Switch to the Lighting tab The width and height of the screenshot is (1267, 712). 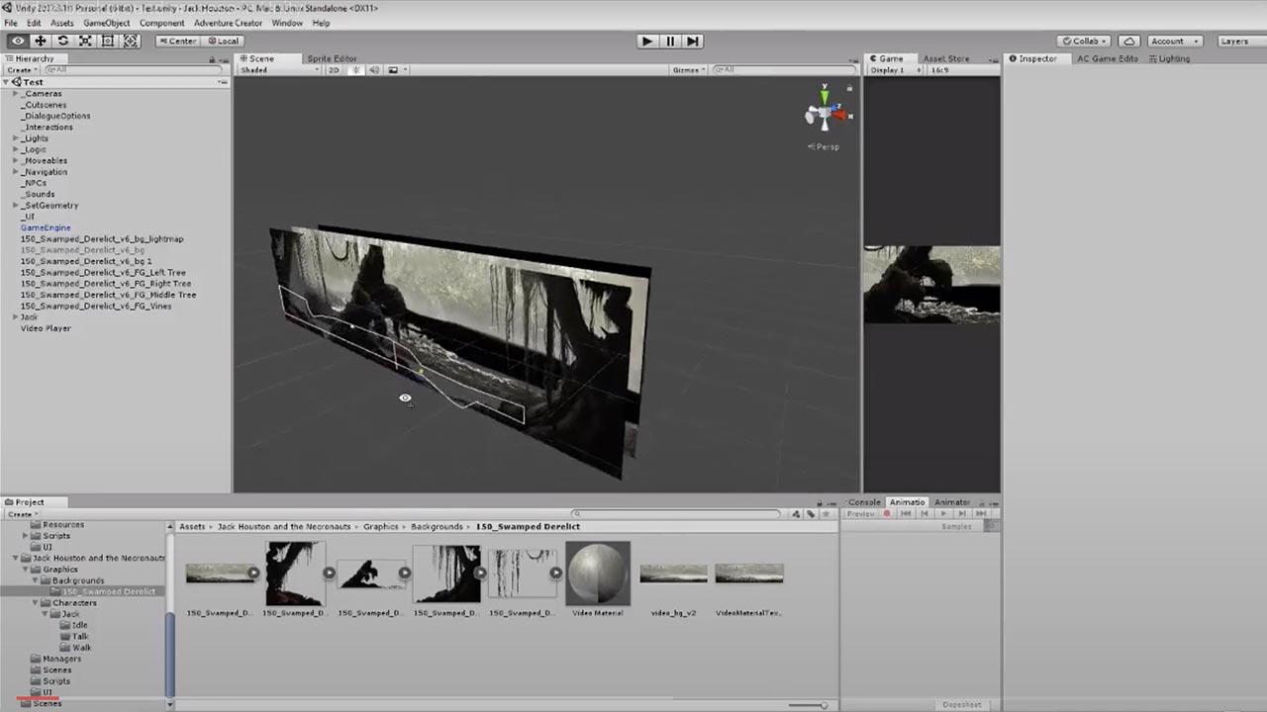[x=1170, y=58]
